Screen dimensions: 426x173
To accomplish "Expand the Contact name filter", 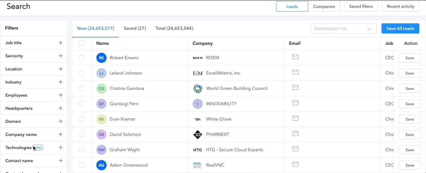I will click(x=61, y=161).
